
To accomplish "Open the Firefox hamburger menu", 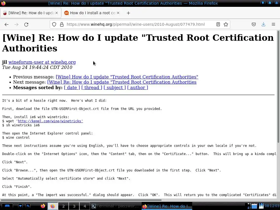I will pyautogui.click(x=273, y=24).
